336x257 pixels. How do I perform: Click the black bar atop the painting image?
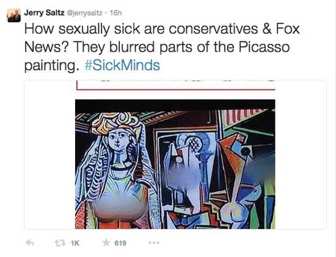tap(175, 105)
